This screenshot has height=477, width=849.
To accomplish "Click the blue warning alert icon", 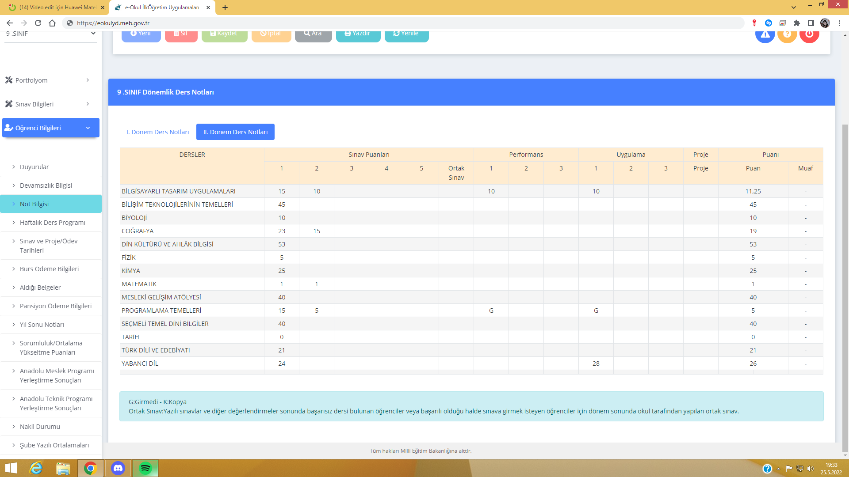I will [x=765, y=34].
